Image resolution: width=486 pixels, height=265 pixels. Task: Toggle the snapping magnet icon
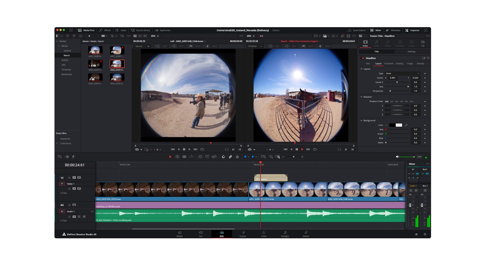pyautogui.click(x=223, y=156)
